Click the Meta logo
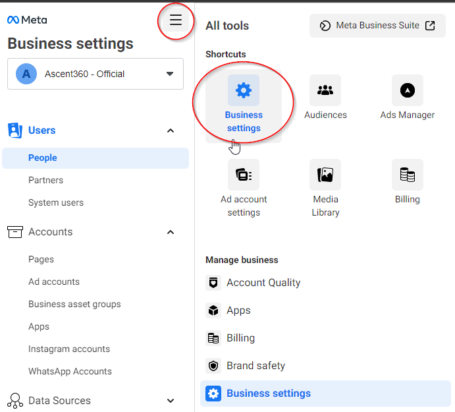Image resolution: width=455 pixels, height=412 pixels. tap(27, 20)
